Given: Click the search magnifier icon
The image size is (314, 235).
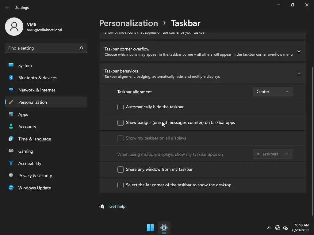Looking at the screenshot, I should (x=81, y=48).
